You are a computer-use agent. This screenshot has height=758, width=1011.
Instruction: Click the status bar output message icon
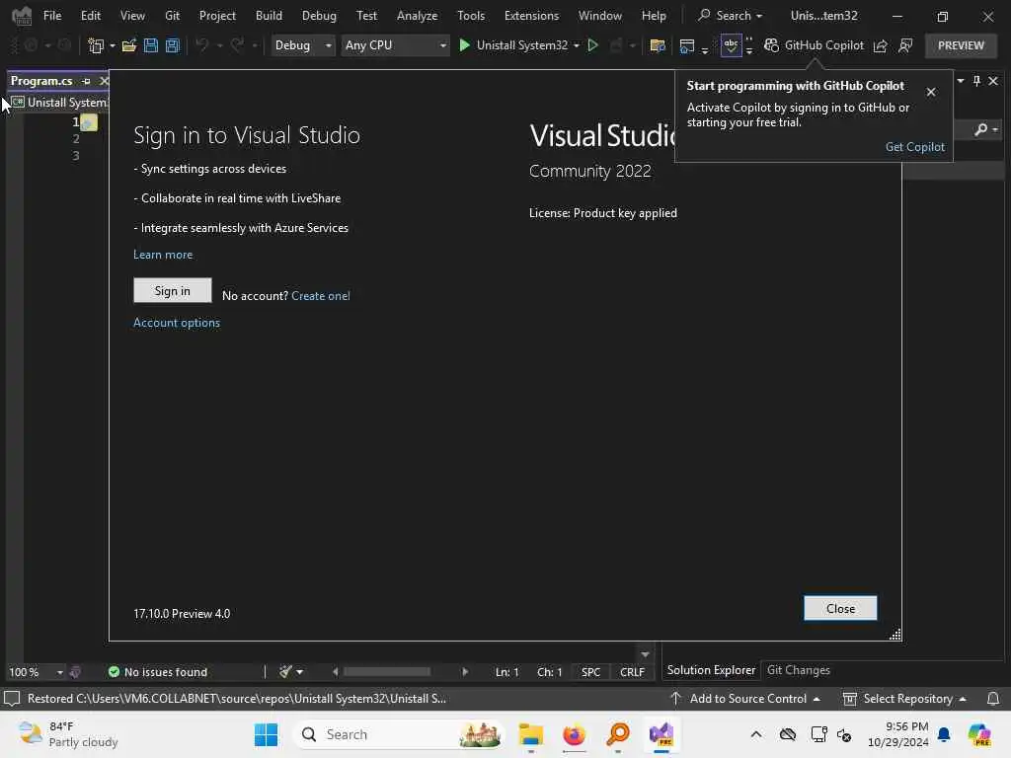coord(12,698)
